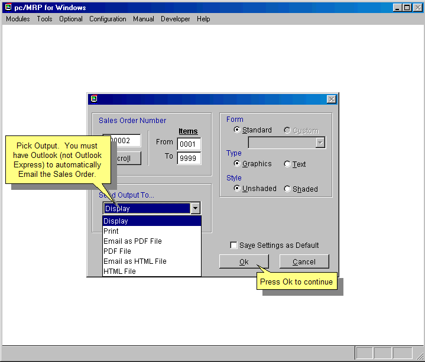Choose Email as PDF File from list
This screenshot has width=425, height=362.
[132, 241]
